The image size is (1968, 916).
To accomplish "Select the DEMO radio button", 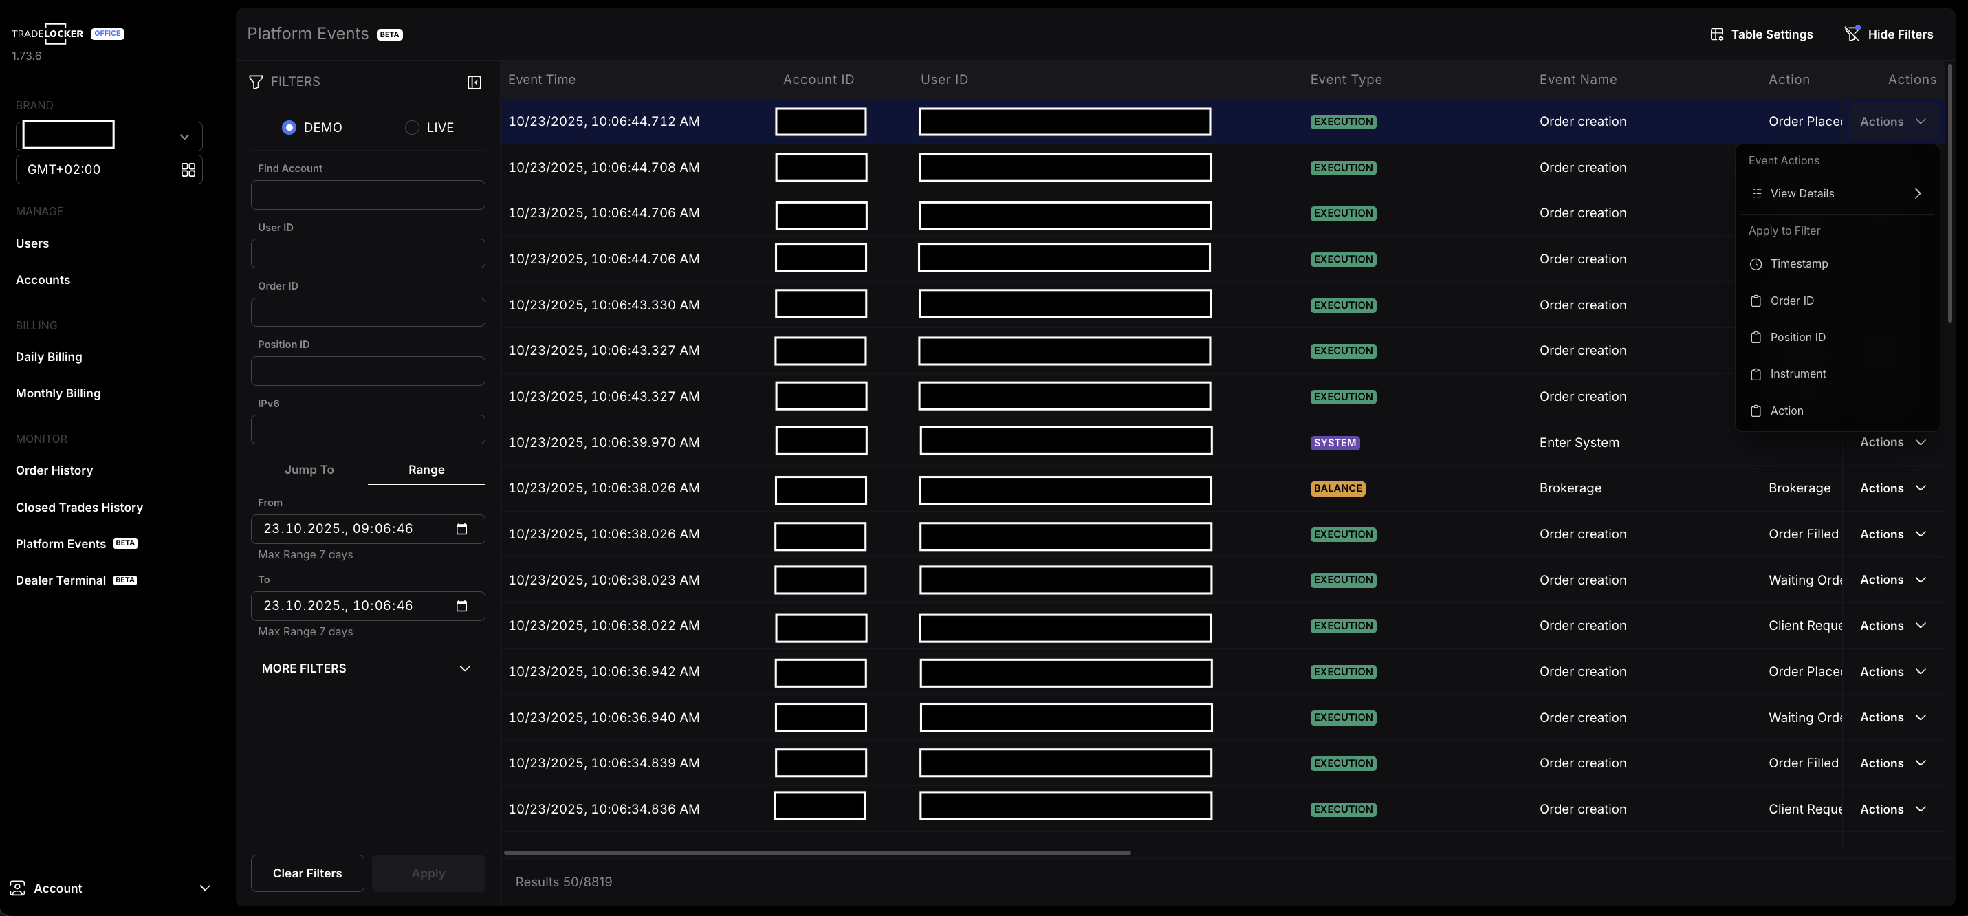I will 288,127.
